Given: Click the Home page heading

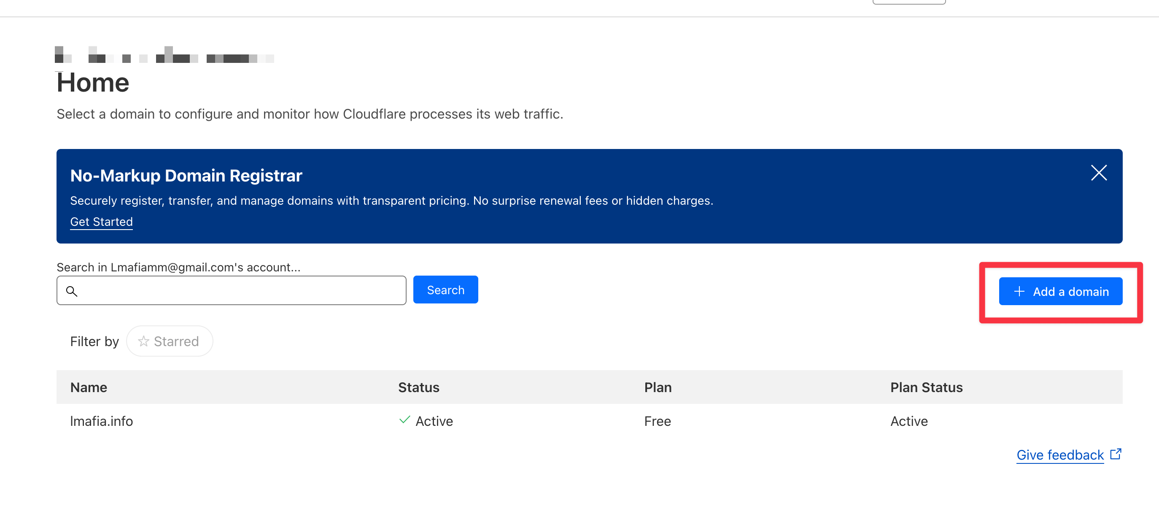Looking at the screenshot, I should (93, 83).
